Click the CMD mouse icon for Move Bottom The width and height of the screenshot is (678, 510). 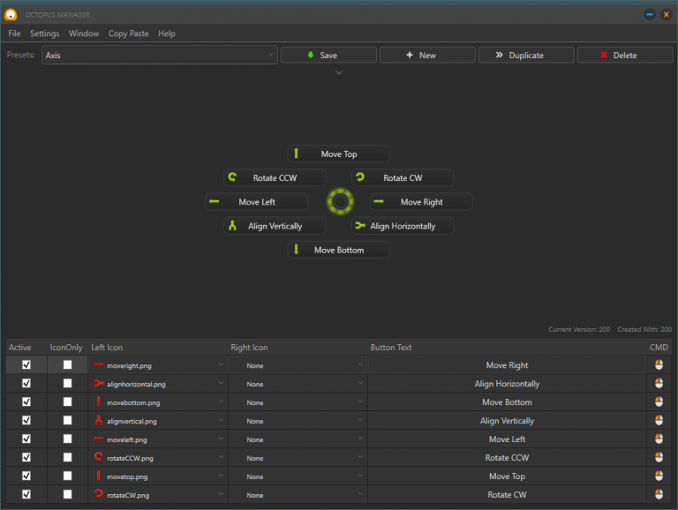tap(659, 402)
